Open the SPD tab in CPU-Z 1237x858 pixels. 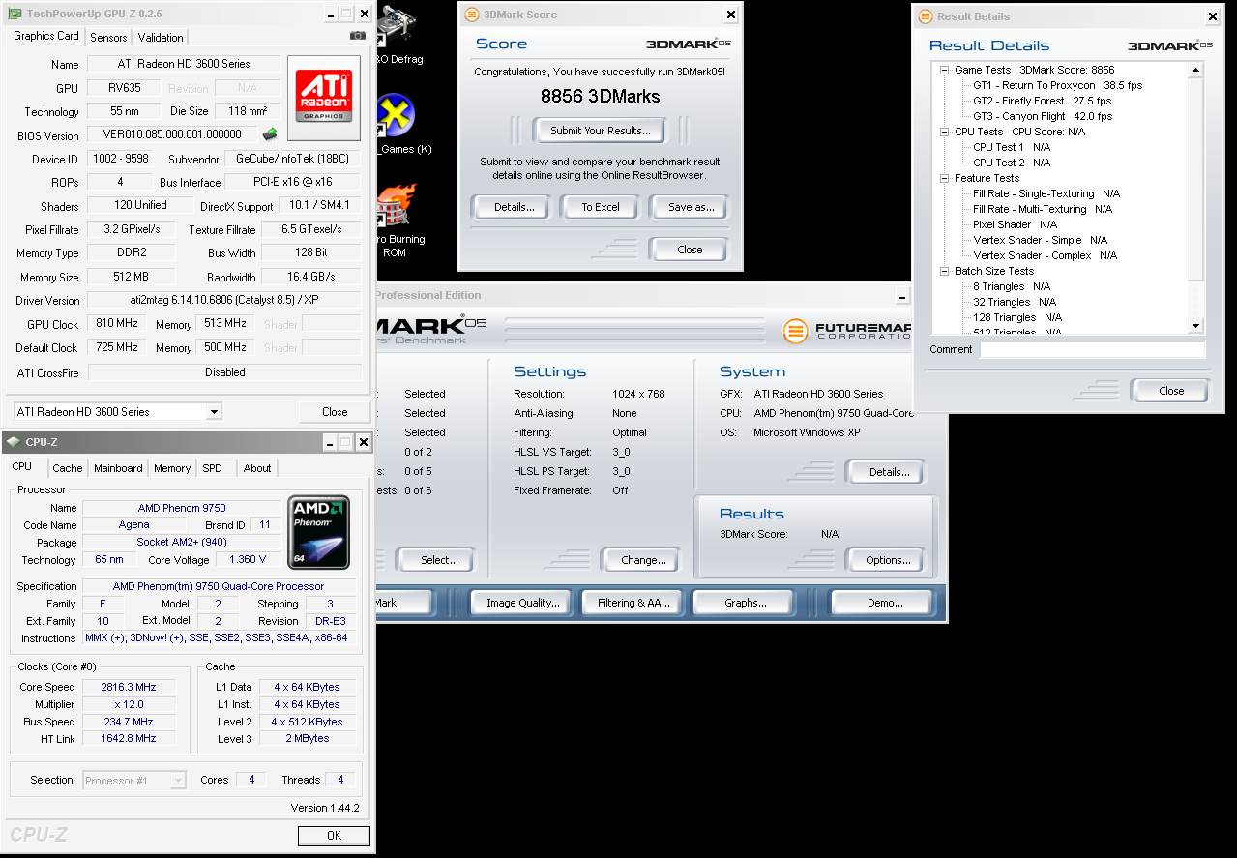[x=212, y=468]
